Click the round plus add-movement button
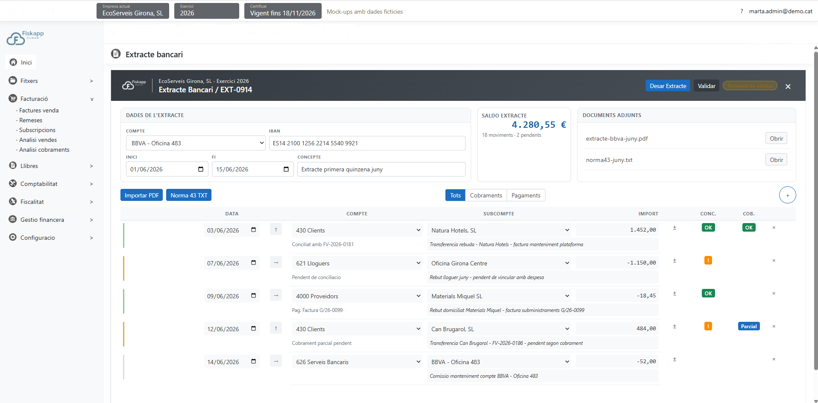This screenshot has height=403, width=818. [x=788, y=195]
